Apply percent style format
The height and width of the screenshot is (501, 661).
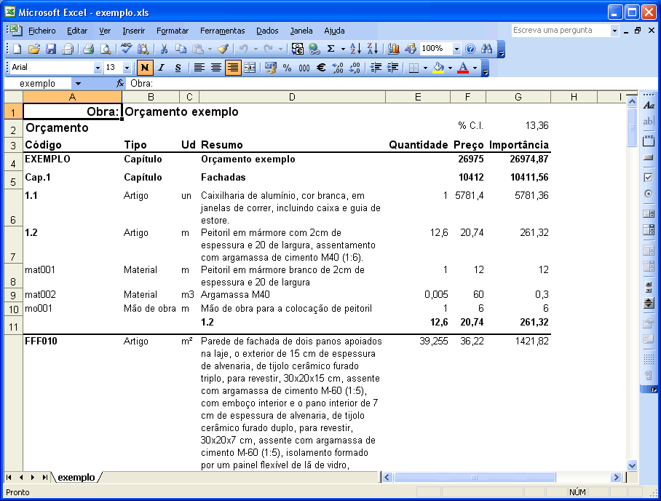point(287,68)
